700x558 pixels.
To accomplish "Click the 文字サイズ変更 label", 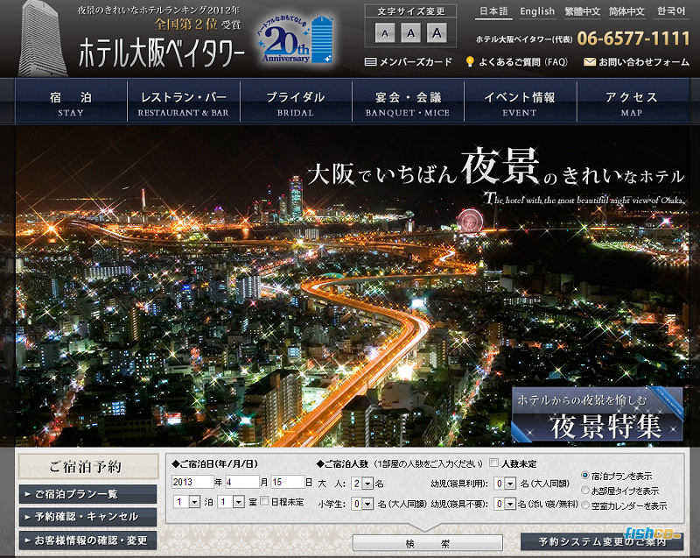I will 410,11.
